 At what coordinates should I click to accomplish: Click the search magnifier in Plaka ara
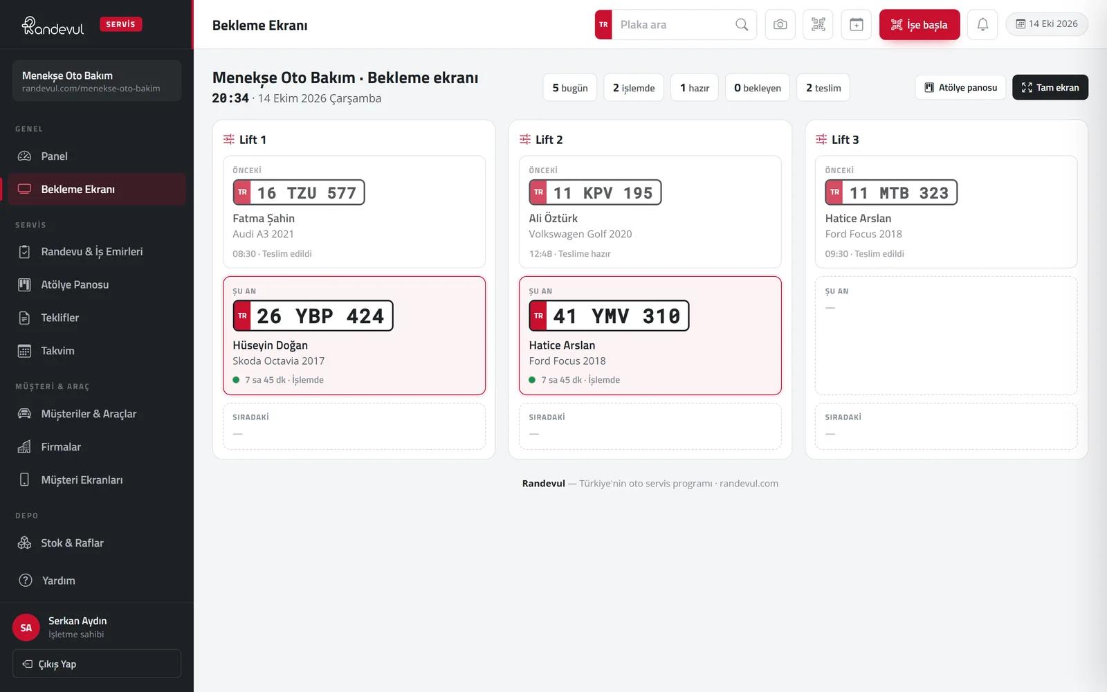(x=742, y=25)
